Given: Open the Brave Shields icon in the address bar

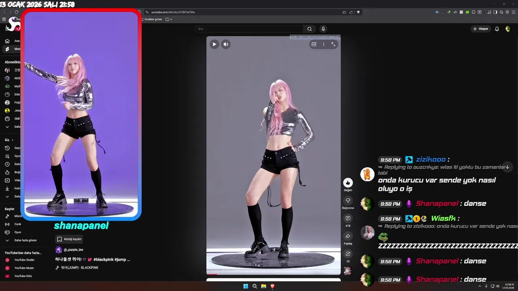Looking at the screenshot, I should pos(358,12).
